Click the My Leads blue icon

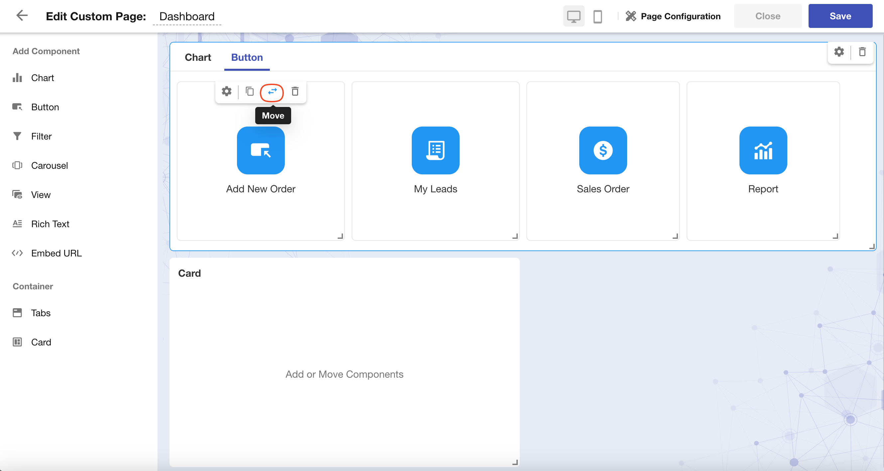pyautogui.click(x=435, y=150)
